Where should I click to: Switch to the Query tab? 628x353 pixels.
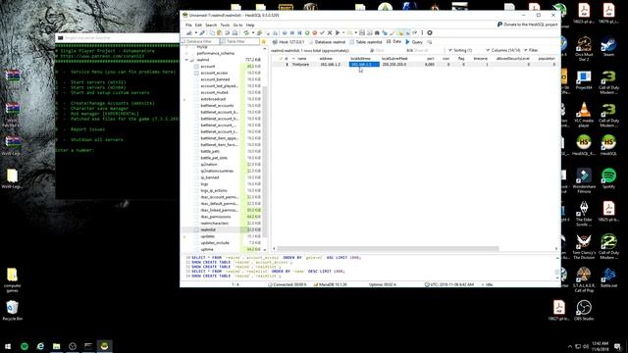[x=414, y=41]
